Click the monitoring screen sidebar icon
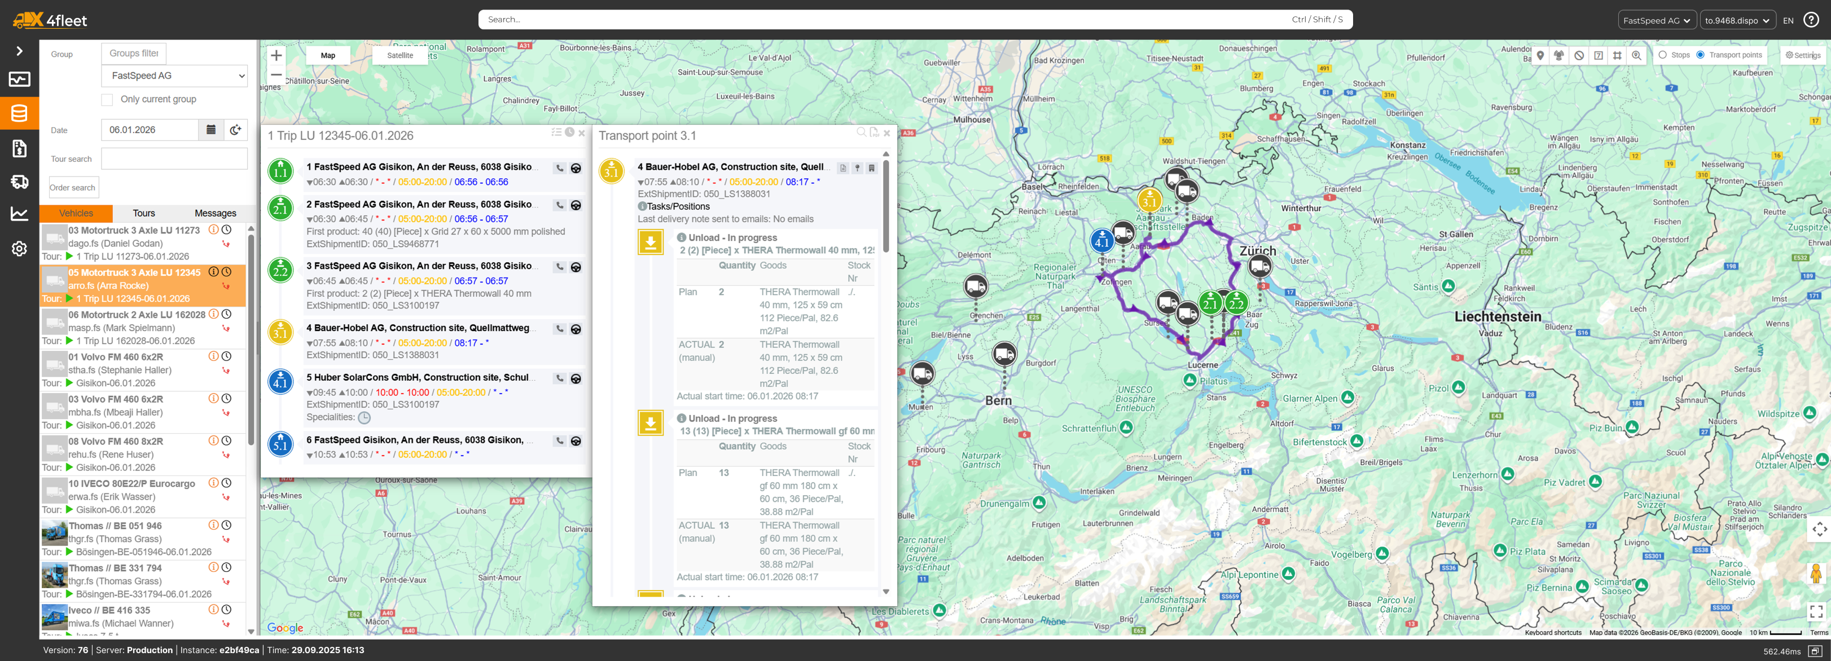Screen dimensions: 1831x661 tap(19, 79)
